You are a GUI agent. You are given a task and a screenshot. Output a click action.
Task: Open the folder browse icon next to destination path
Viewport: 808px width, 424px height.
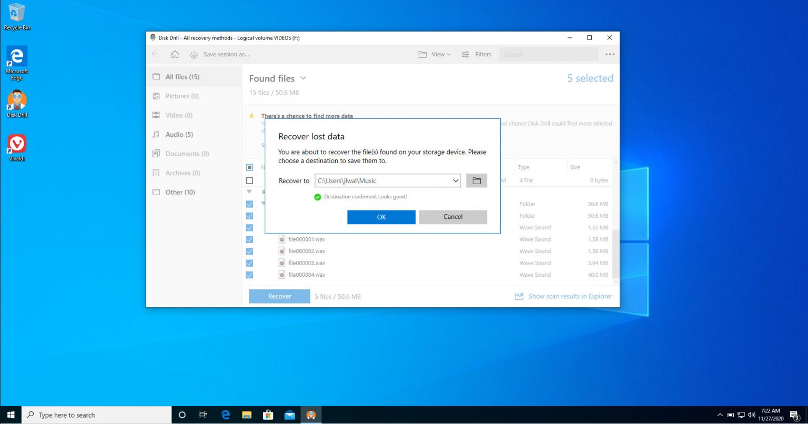476,180
